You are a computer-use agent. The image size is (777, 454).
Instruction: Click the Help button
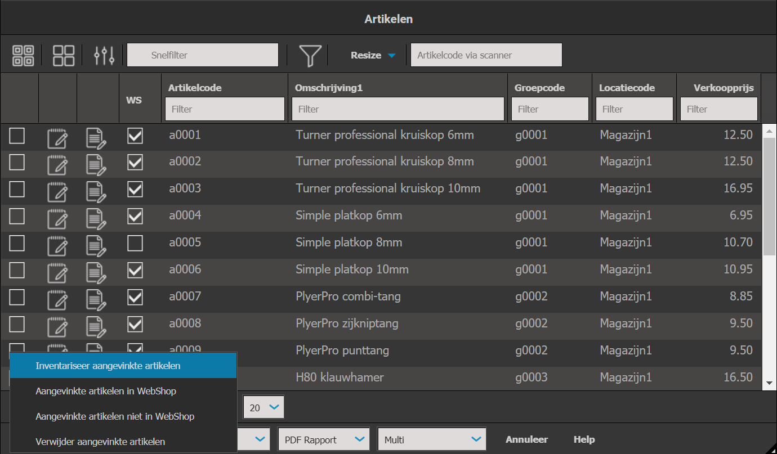(584, 439)
